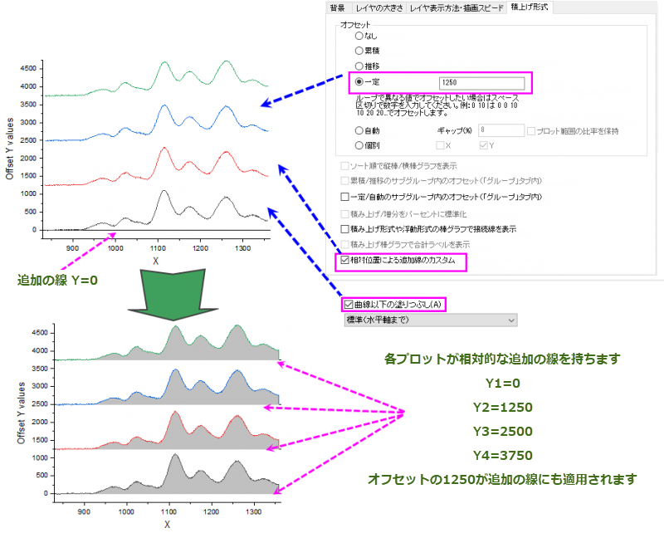Click the 4500 tick label on upper graph
Viewport: 664px width, 533px height.
click(29, 68)
